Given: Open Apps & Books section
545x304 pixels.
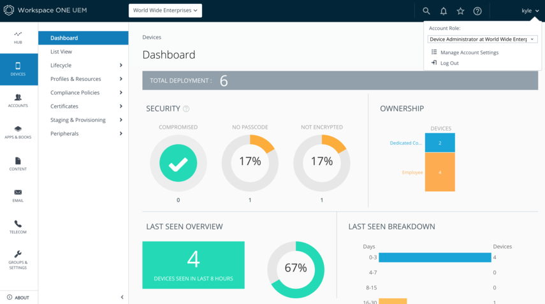Looking at the screenshot, I should [18, 132].
